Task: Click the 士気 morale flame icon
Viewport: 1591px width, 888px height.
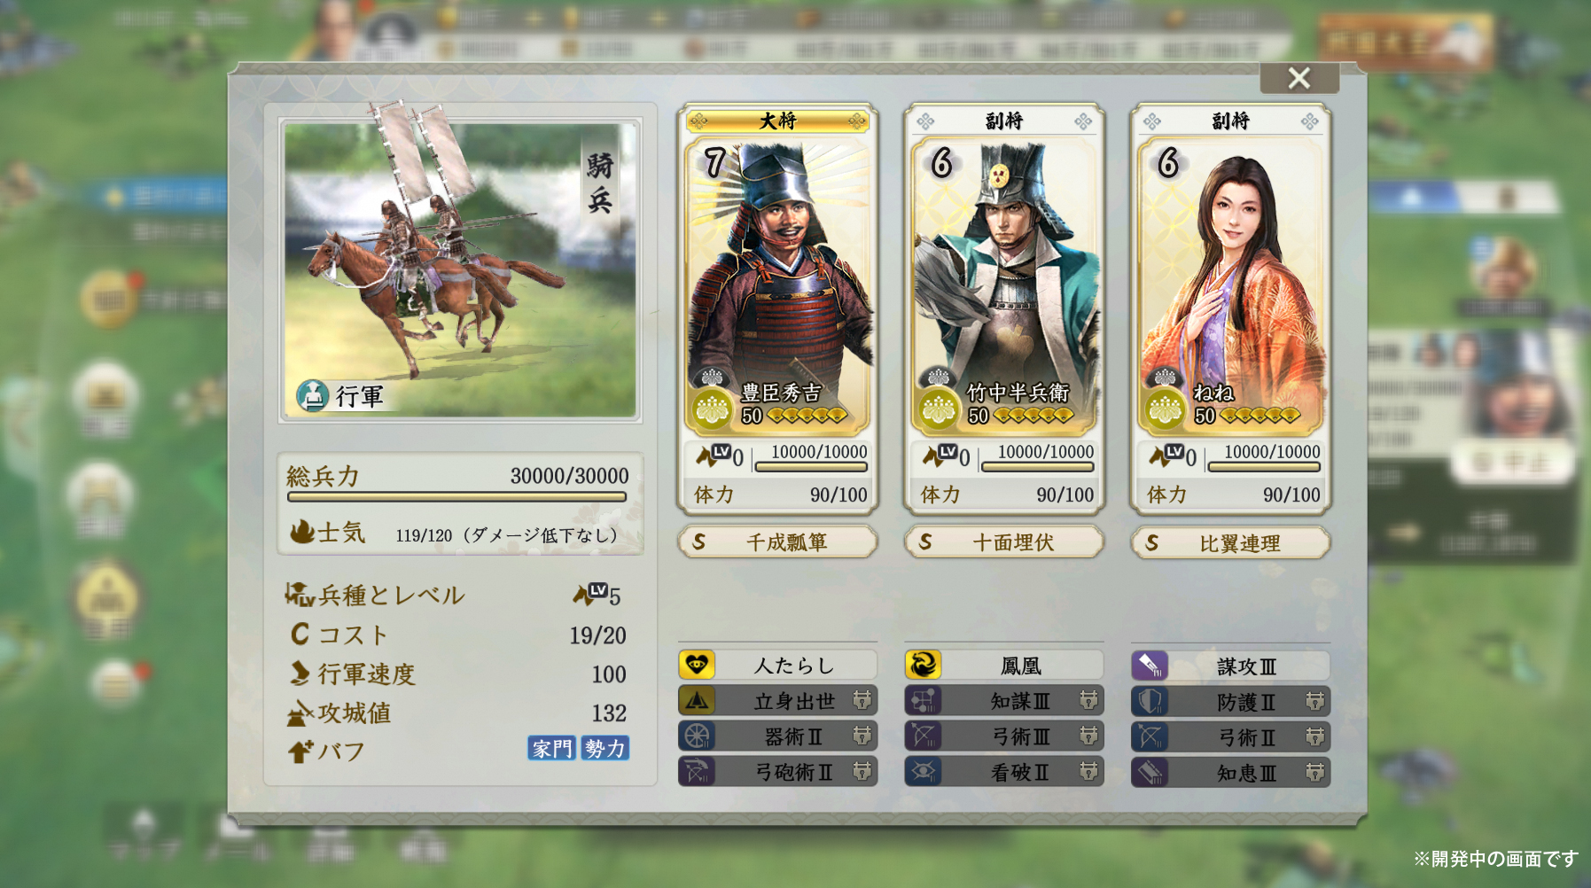Action: pos(301,532)
